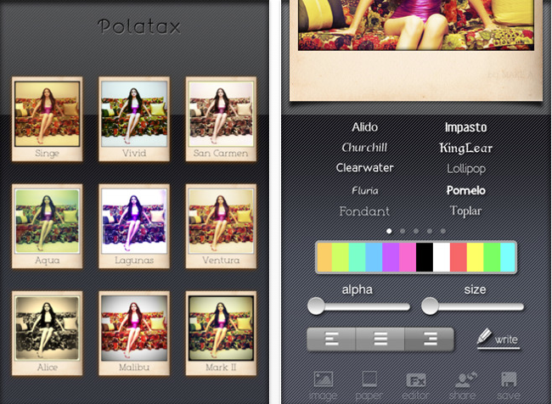Click the alpha slider handle
The width and height of the screenshot is (552, 404).
click(x=316, y=306)
